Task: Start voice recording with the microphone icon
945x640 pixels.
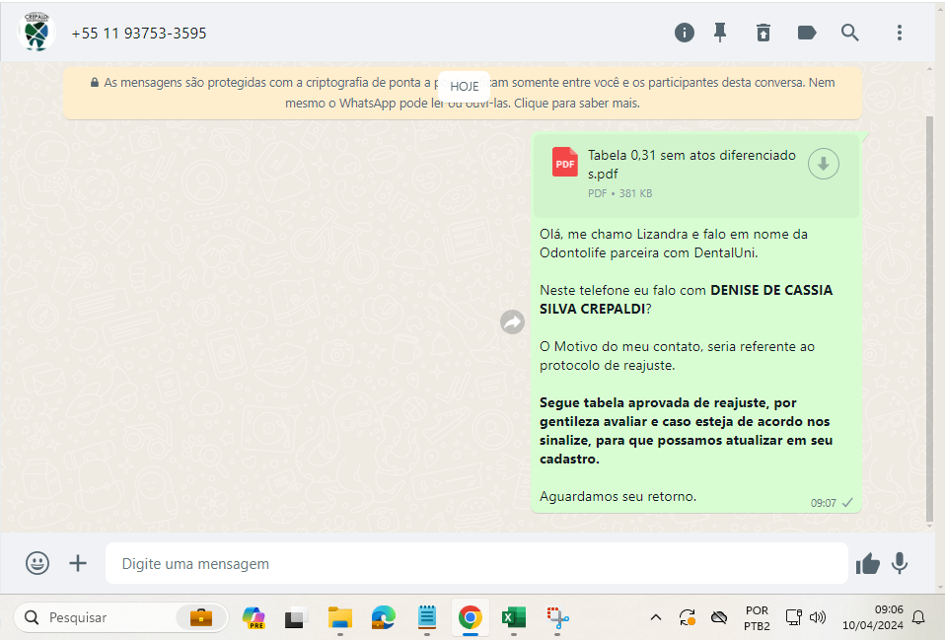Action: (900, 563)
